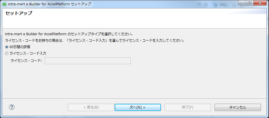The image size is (269, 118).
Task: Click the 終了(F) button
Action: pyautogui.click(x=188, y=107)
